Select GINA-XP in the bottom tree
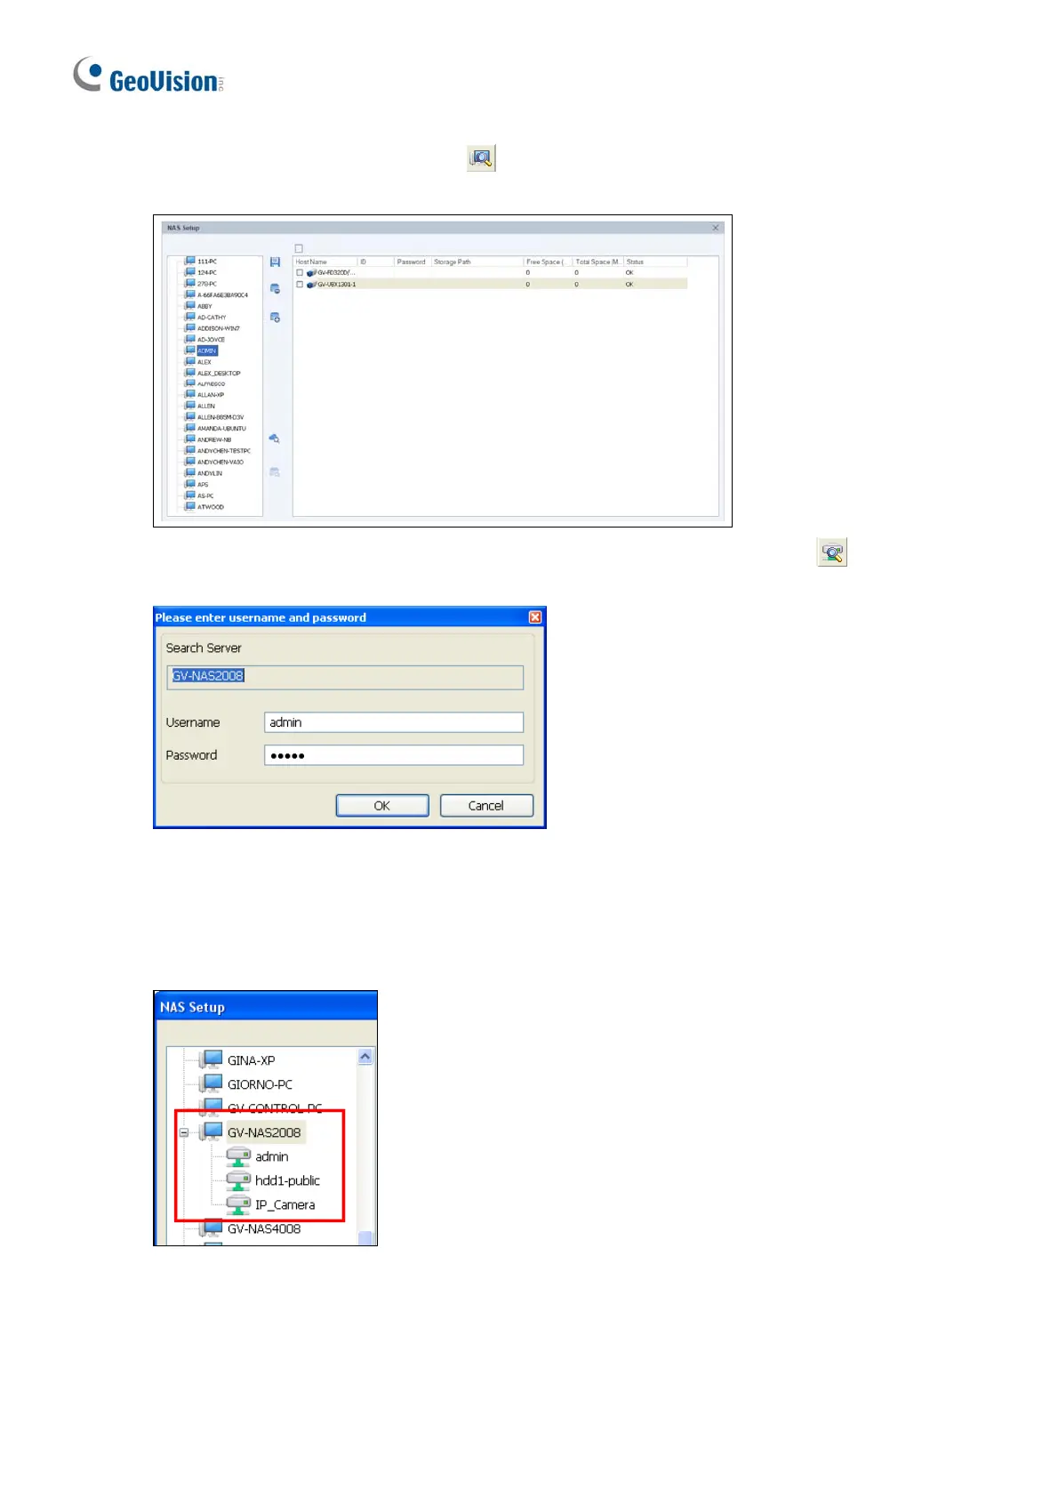 pyautogui.click(x=252, y=1060)
